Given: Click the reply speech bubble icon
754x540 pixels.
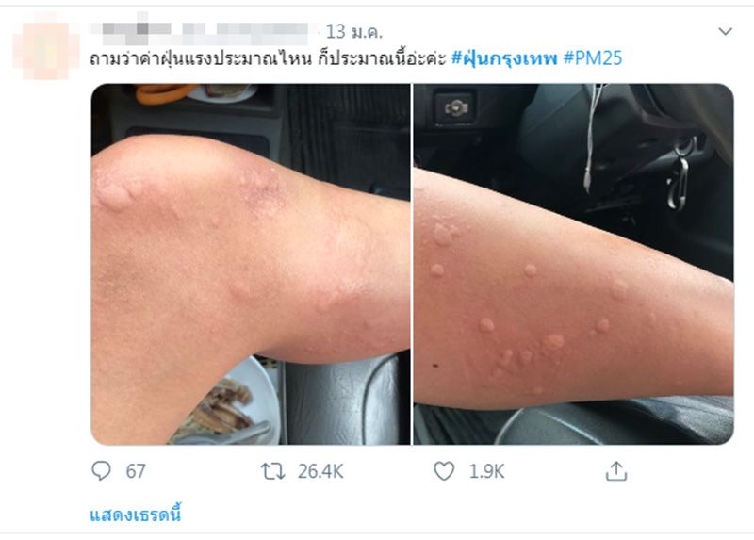Looking at the screenshot, I should [101, 471].
